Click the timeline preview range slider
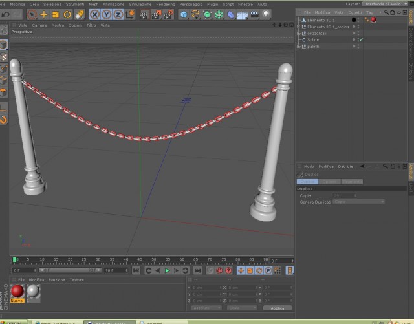The width and height of the screenshot is (414, 324). tap(70, 270)
